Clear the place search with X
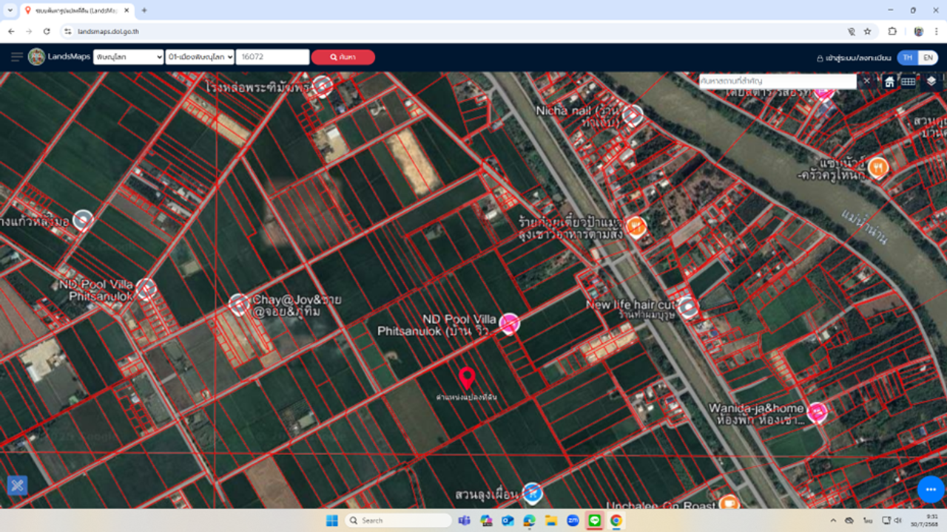The width and height of the screenshot is (947, 532). [867, 81]
